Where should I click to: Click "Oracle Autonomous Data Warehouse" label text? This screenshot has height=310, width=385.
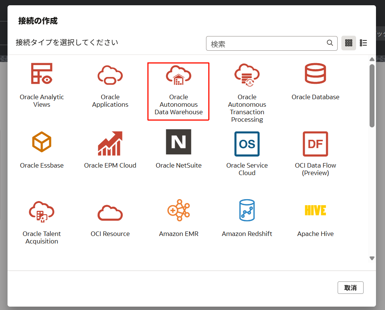(179, 104)
